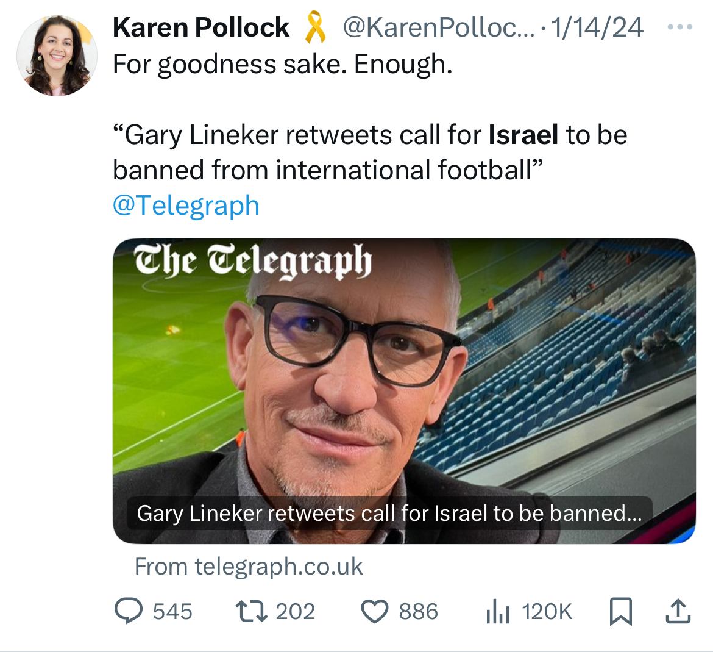Visit the @KarenPolloc... handle
Viewport: 713px width, 652px height.
click(438, 27)
